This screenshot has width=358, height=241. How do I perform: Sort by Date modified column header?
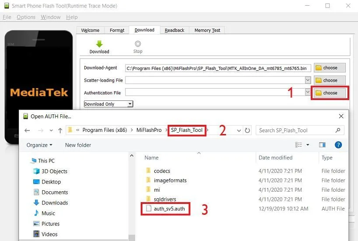[275, 158]
